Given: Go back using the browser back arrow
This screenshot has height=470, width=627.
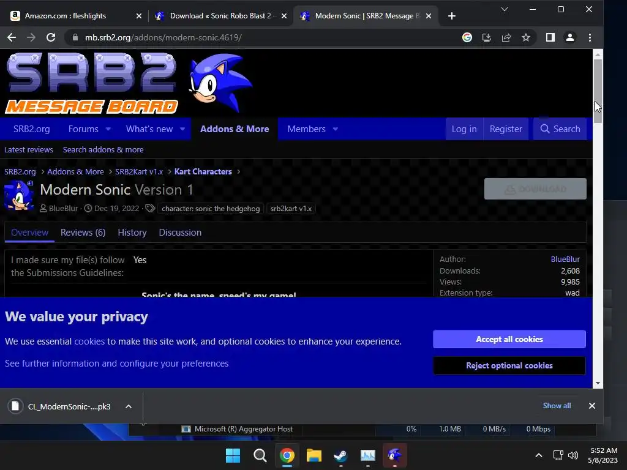Looking at the screenshot, I should [x=12, y=37].
